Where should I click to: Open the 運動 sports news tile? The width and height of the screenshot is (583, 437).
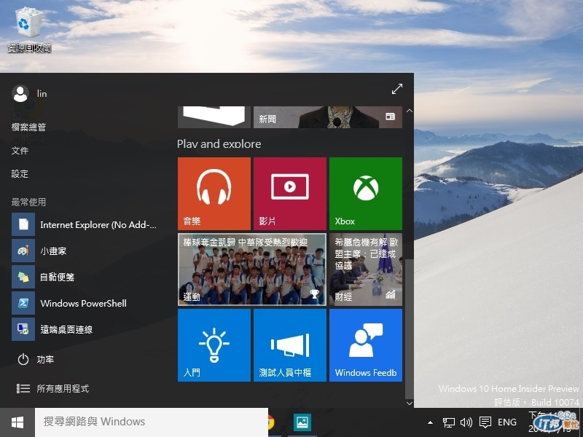click(x=252, y=269)
